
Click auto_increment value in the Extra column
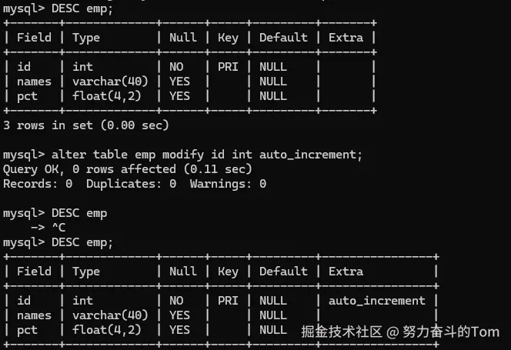pos(376,300)
